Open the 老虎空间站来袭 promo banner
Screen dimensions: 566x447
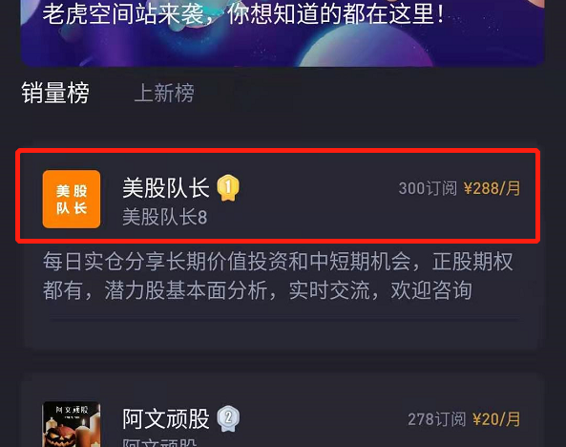point(283,33)
